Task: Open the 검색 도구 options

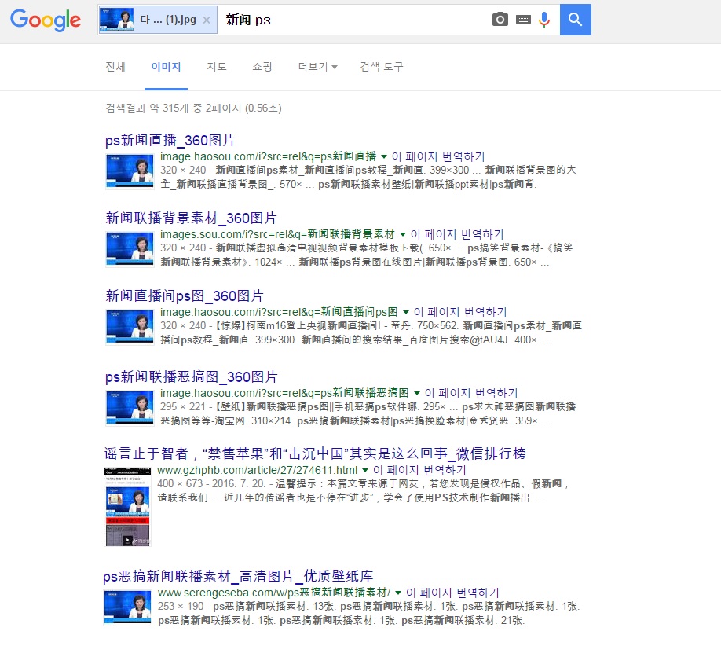Action: pyautogui.click(x=382, y=67)
